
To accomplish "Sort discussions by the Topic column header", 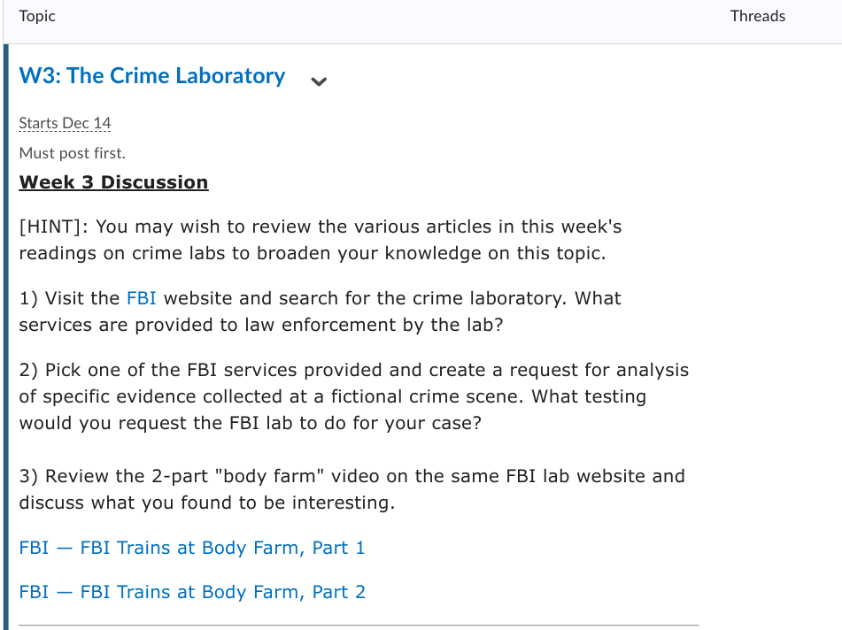I will point(37,16).
